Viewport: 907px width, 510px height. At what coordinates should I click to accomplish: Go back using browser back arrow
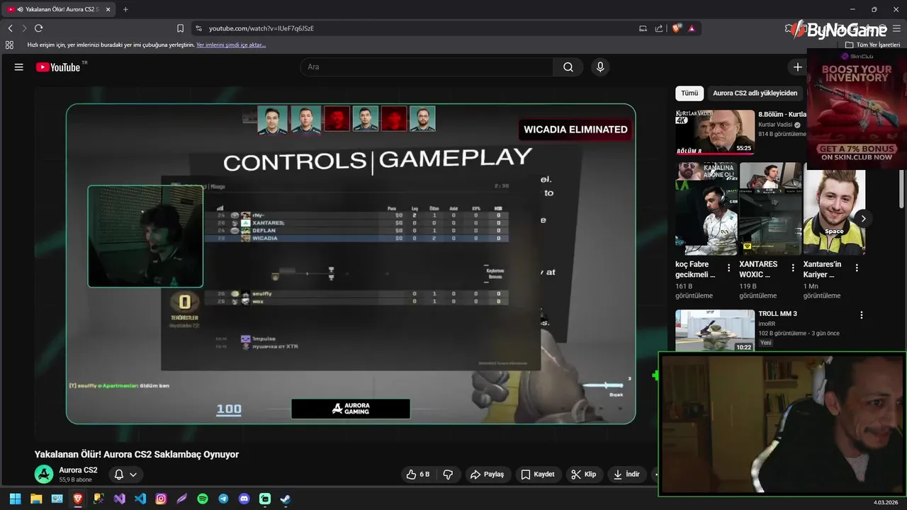click(x=10, y=28)
